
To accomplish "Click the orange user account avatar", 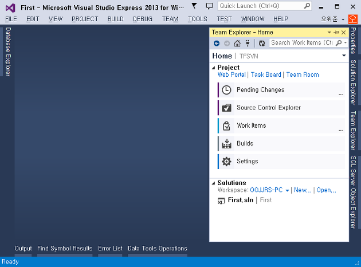I will (x=353, y=19).
